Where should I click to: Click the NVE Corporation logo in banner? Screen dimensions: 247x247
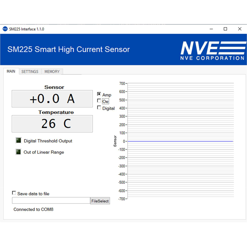[x=213, y=51]
